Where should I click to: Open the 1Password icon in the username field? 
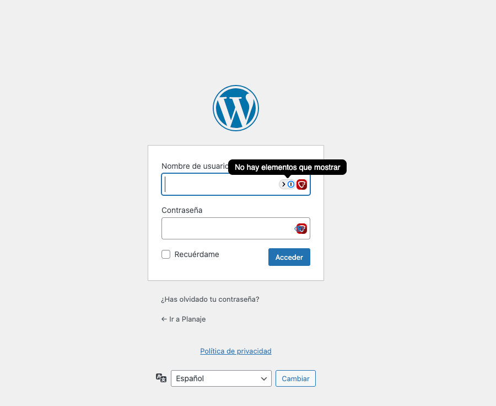290,184
